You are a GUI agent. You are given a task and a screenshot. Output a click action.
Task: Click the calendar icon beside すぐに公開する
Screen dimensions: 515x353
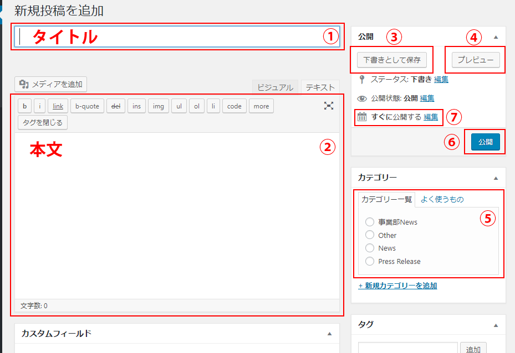tap(362, 117)
